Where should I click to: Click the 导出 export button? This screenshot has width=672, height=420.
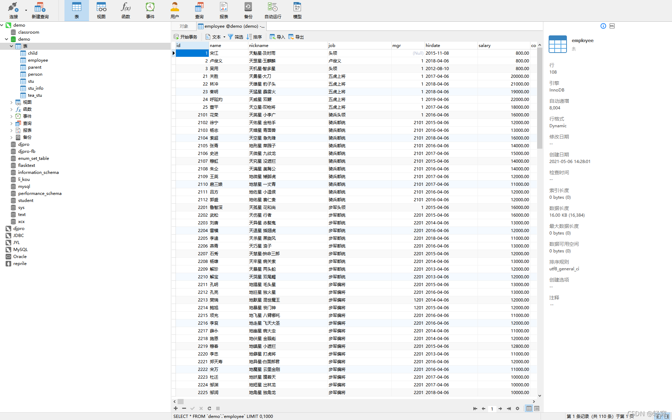296,37
